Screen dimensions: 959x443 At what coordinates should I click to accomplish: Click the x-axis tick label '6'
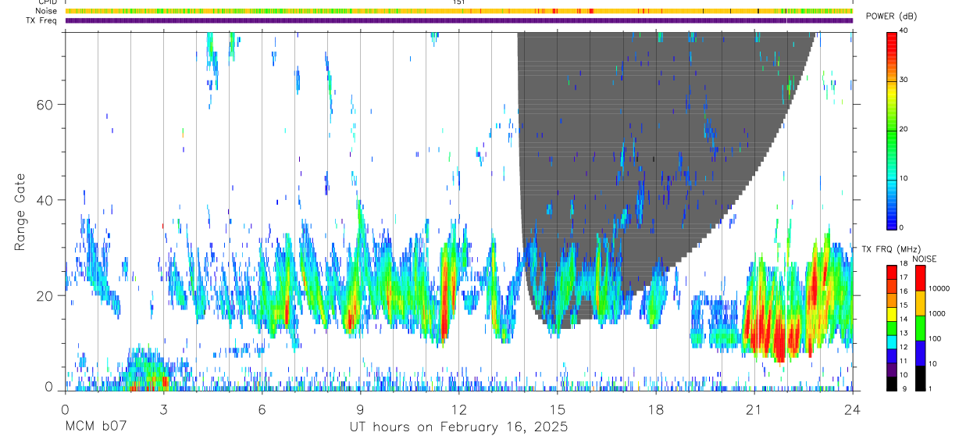coord(262,409)
